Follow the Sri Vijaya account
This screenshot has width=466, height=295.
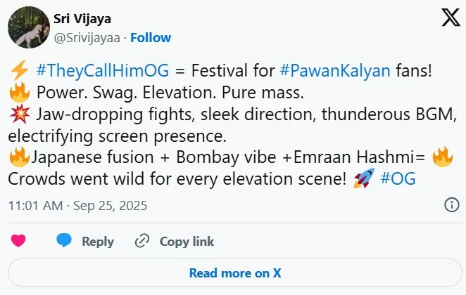tap(151, 37)
